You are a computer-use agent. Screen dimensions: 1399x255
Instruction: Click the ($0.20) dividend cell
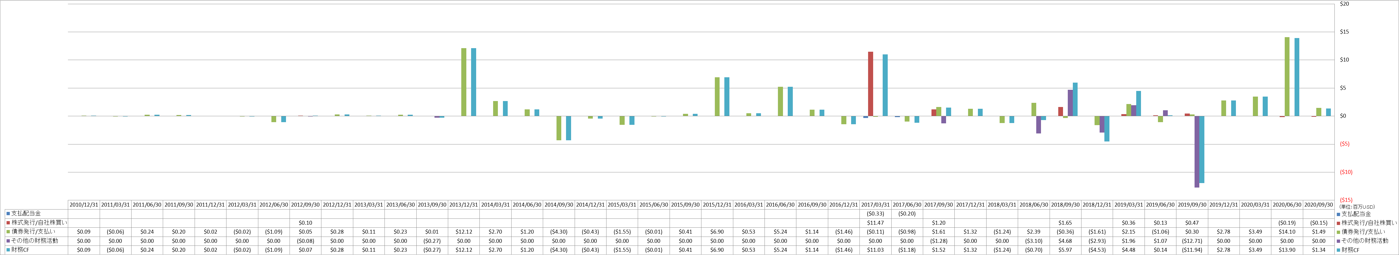pyautogui.click(x=907, y=214)
